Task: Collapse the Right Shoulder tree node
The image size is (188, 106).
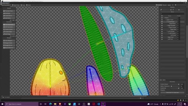Action: click(167, 26)
